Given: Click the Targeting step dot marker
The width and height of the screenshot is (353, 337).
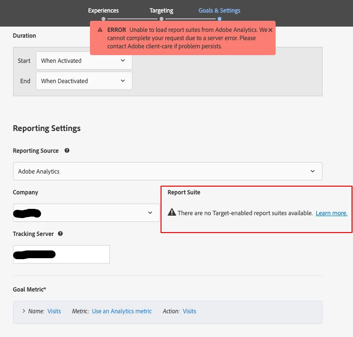Looking at the screenshot, I should pyautogui.click(x=162, y=19).
